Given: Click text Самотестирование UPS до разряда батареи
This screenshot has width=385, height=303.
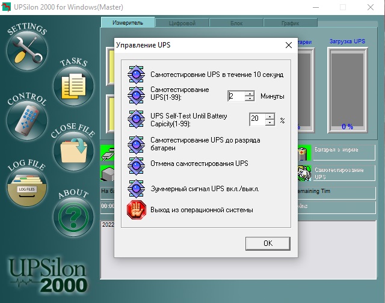Looking at the screenshot, I should click(205, 144).
